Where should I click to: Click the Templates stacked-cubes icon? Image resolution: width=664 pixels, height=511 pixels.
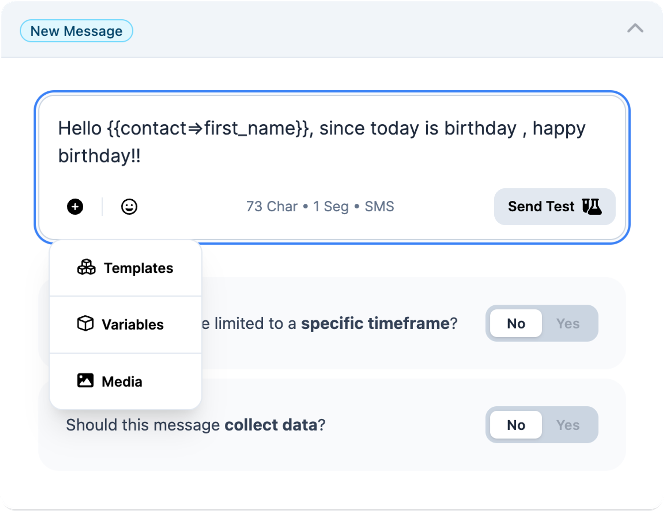pos(86,267)
